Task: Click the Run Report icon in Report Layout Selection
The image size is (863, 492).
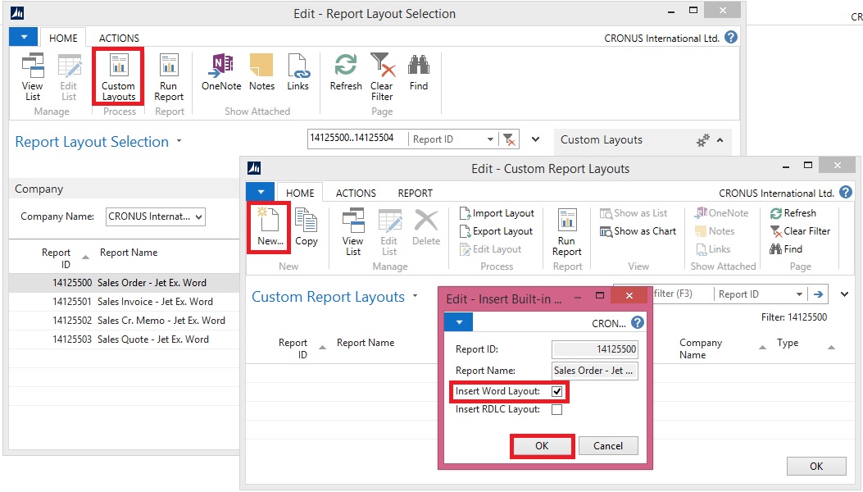Action: [169, 77]
